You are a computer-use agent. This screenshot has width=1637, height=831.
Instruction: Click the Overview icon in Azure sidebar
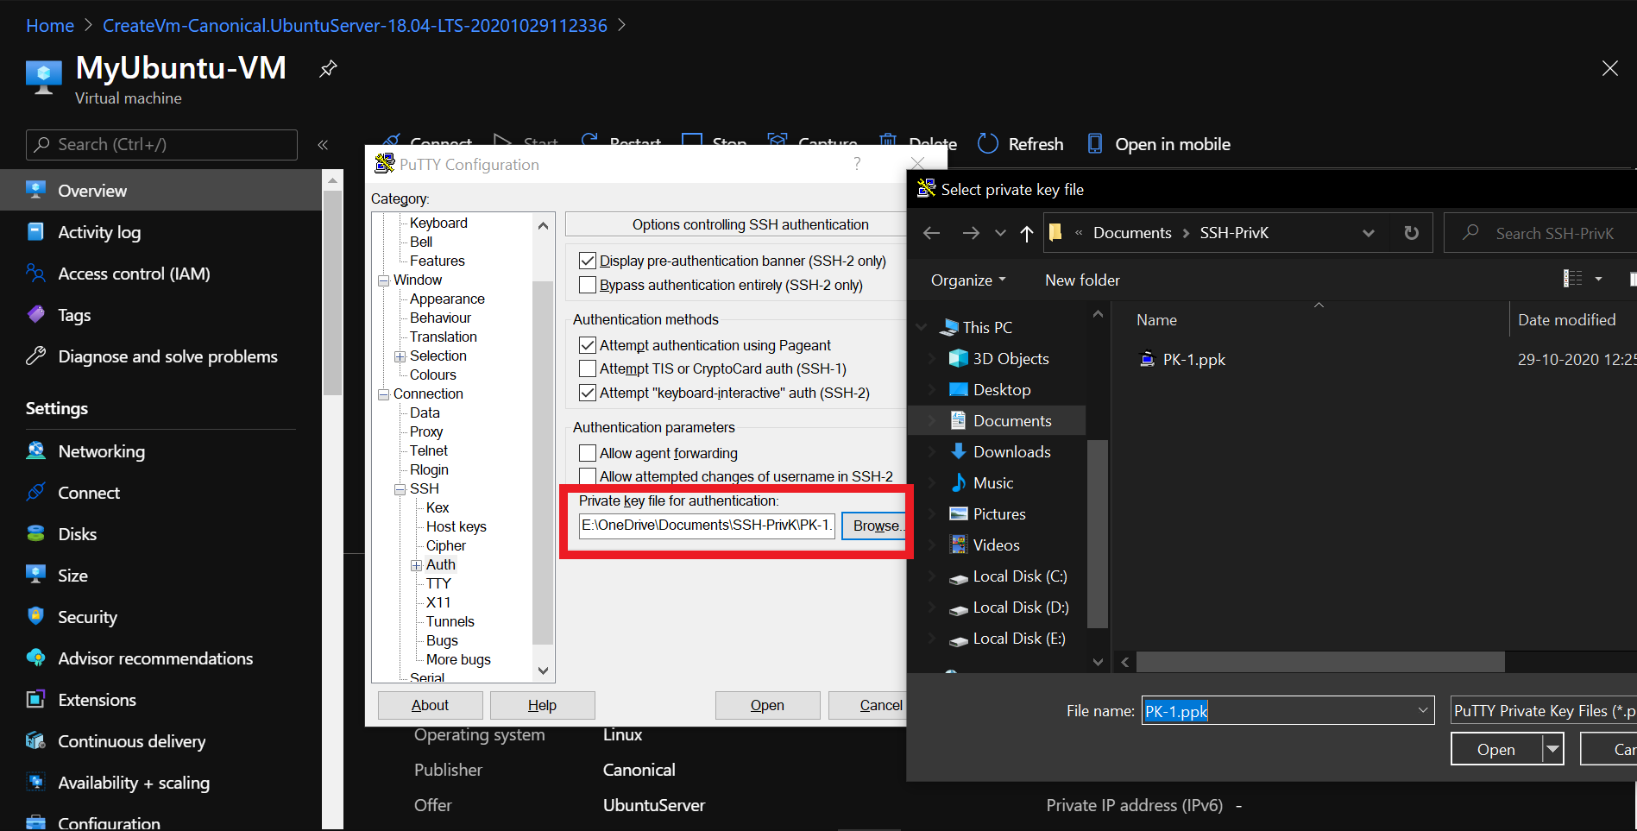pyautogui.click(x=35, y=190)
